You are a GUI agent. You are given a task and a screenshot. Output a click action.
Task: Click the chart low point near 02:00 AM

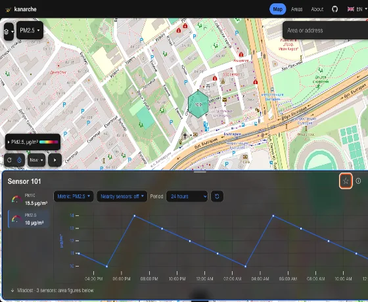[246, 267]
